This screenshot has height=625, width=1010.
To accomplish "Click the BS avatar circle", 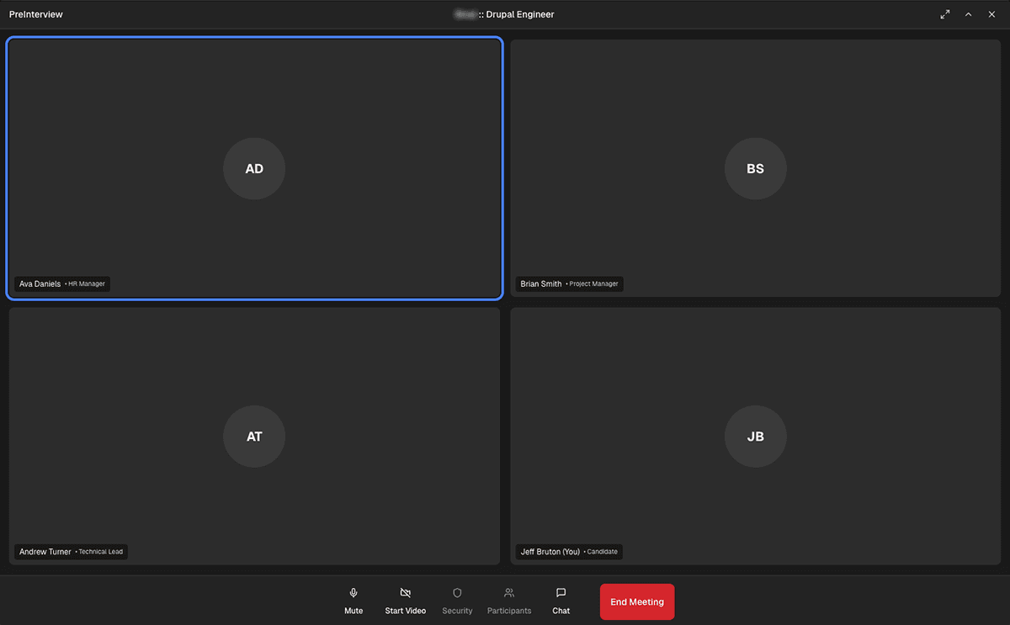I will pos(755,169).
